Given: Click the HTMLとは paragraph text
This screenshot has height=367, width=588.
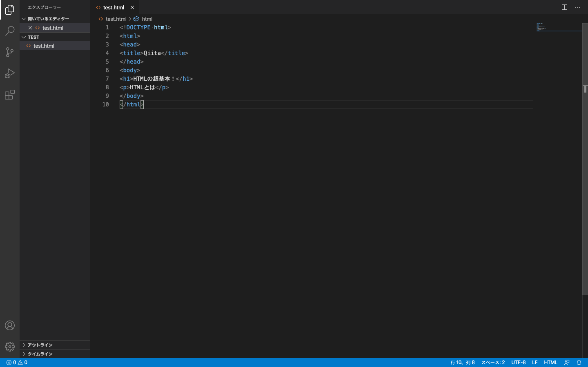Looking at the screenshot, I should pyautogui.click(x=143, y=87).
